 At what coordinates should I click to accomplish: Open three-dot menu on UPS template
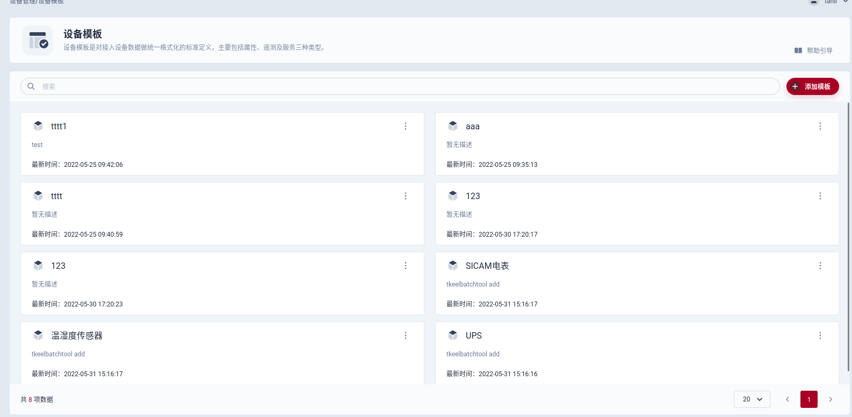click(820, 335)
